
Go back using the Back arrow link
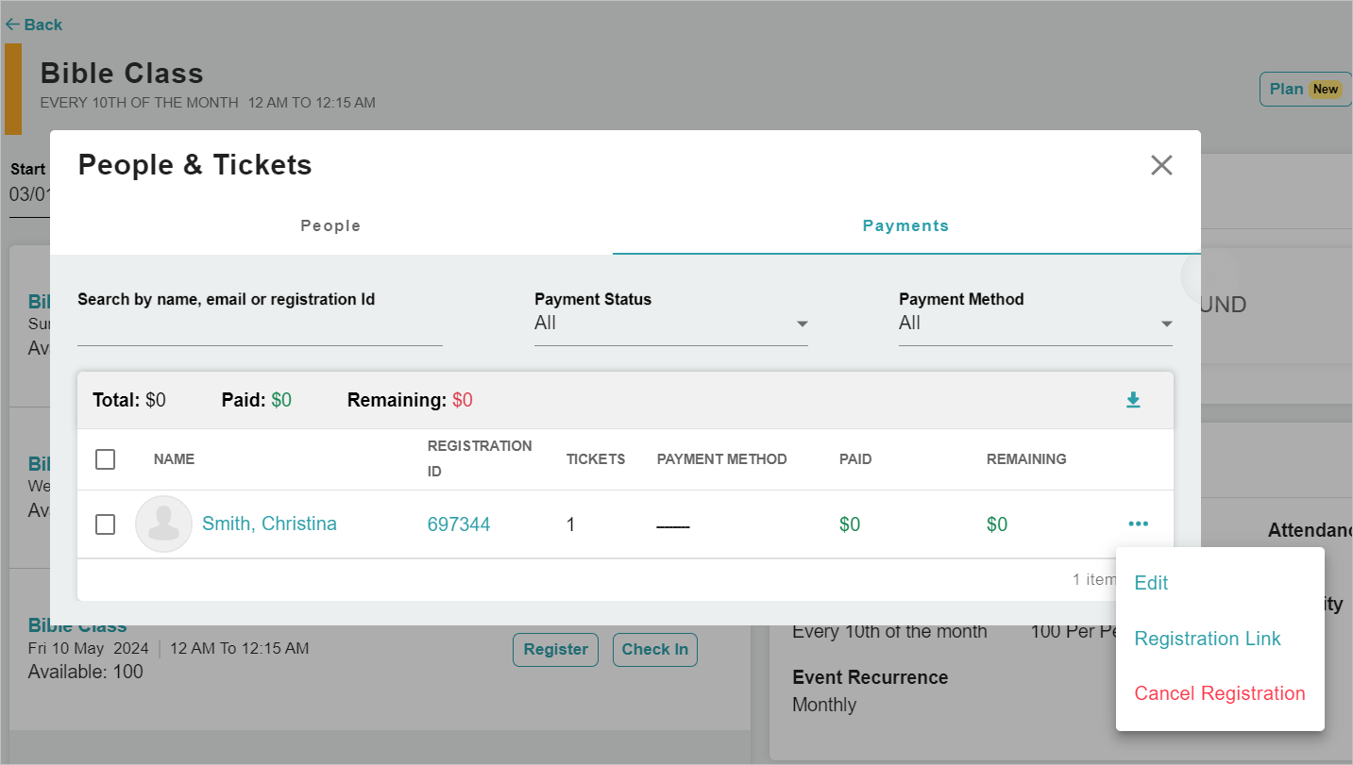(34, 25)
